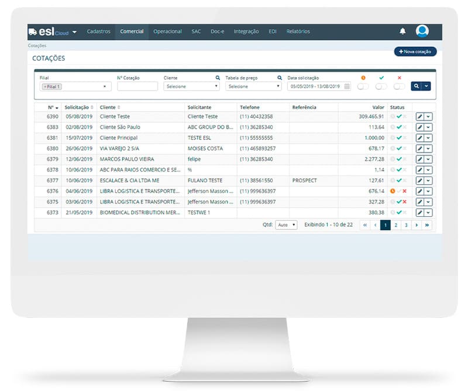Open the Operacional menu
Screen dimensions: 468x391
click(x=167, y=32)
